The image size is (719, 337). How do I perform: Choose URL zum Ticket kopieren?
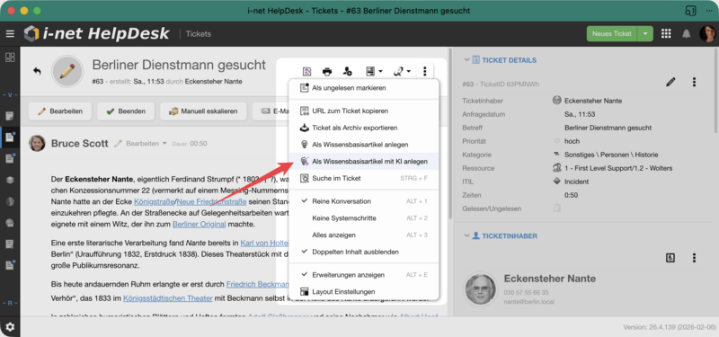tap(364, 111)
